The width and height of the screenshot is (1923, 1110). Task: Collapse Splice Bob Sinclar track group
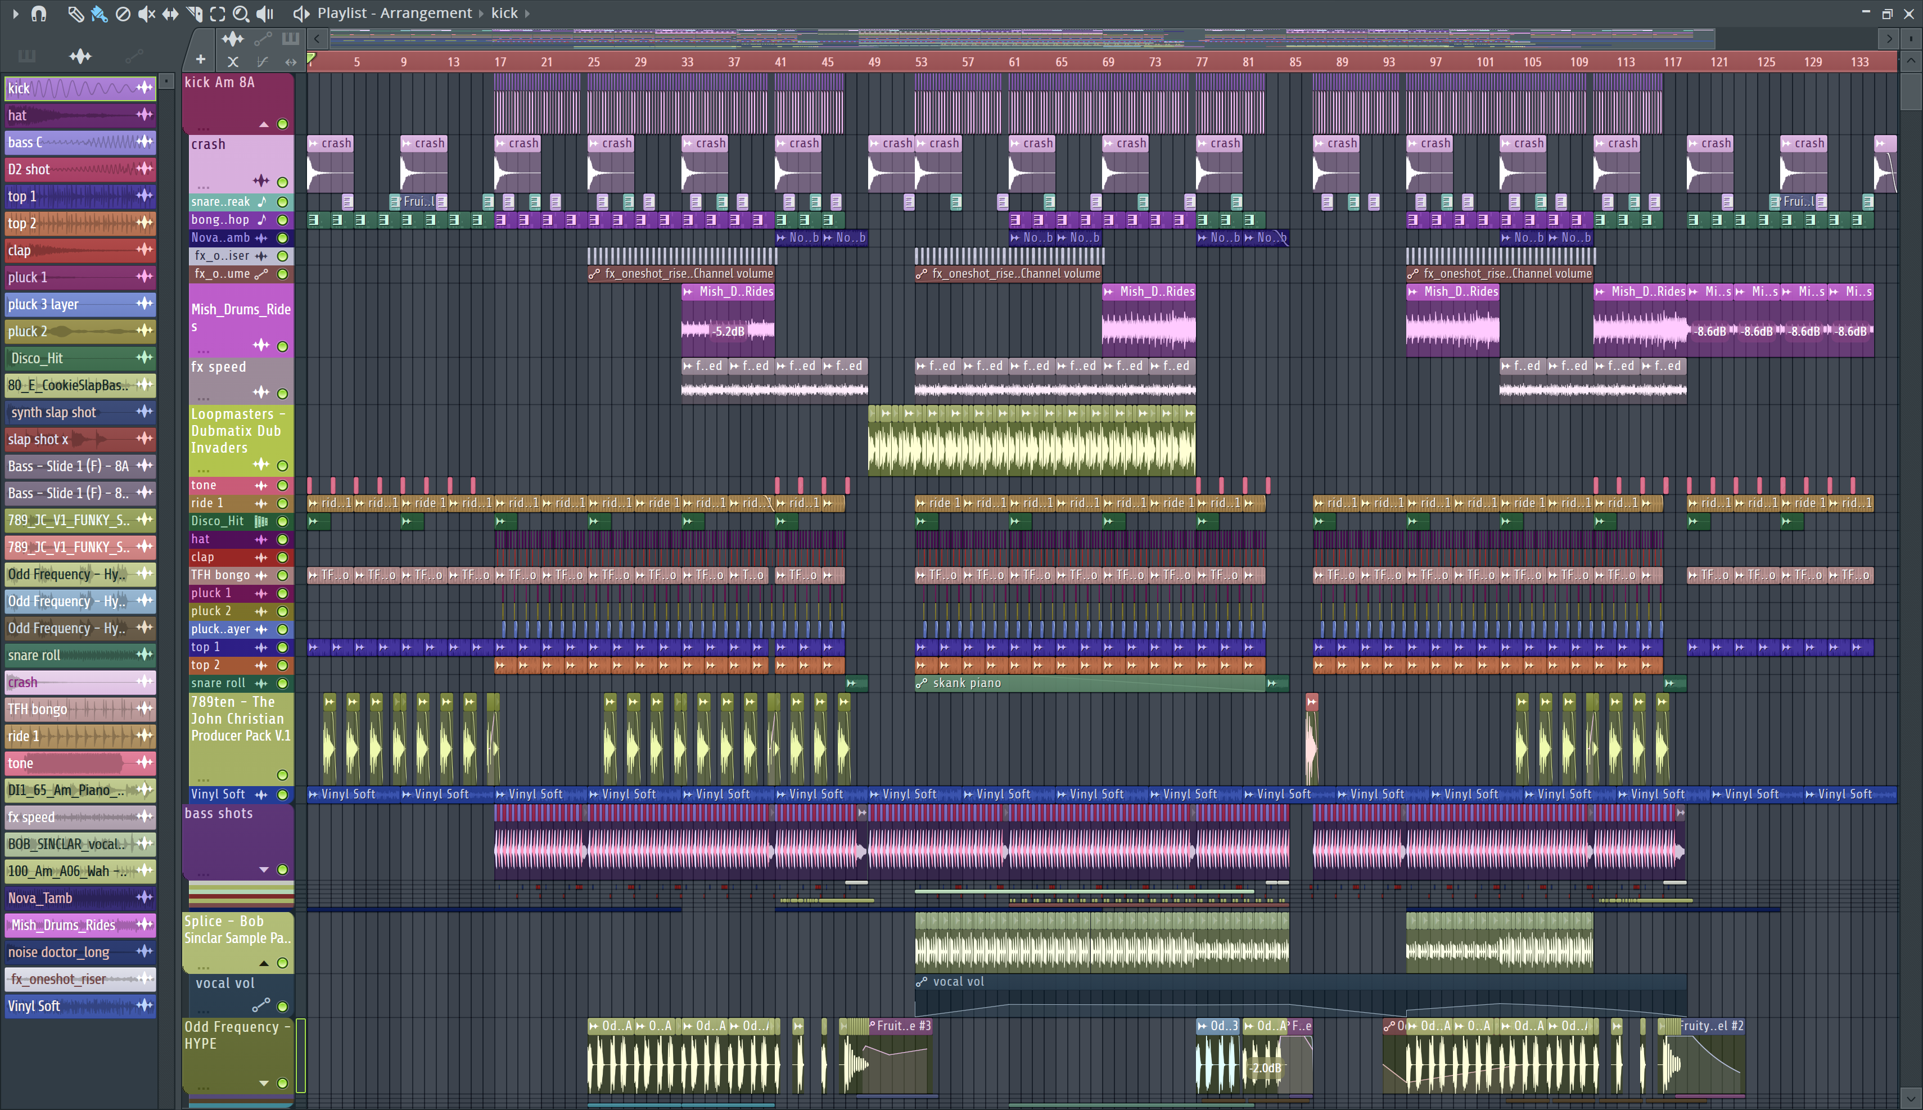(264, 963)
